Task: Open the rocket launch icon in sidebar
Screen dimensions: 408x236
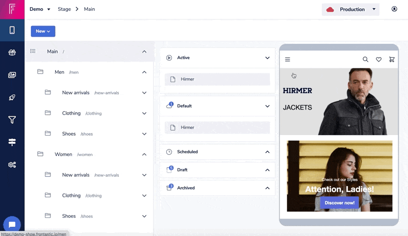Action: (x=12, y=97)
